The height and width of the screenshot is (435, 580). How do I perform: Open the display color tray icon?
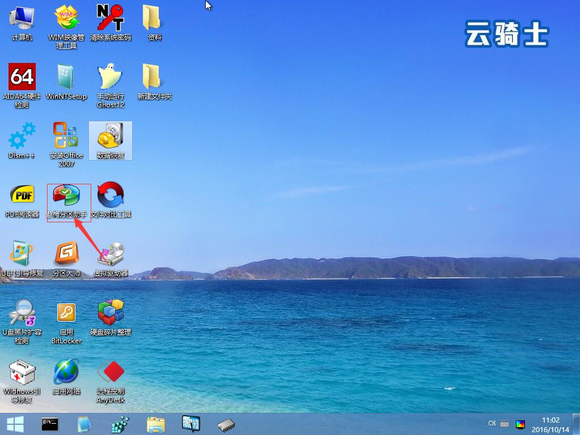(x=520, y=424)
